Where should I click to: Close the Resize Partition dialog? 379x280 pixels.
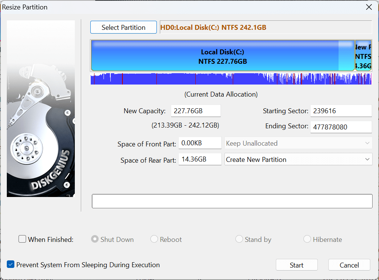tap(369, 7)
